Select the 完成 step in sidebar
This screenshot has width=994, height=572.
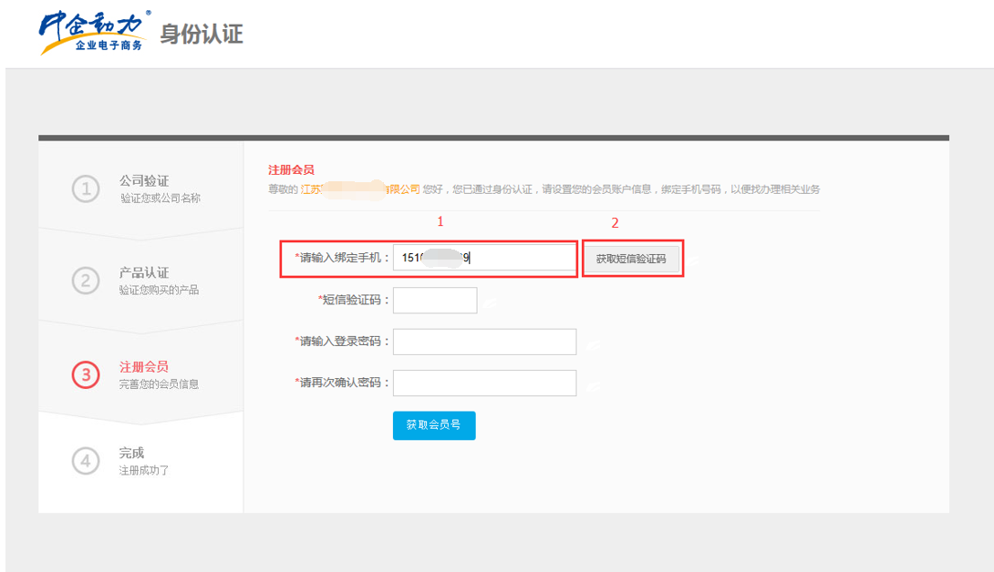click(131, 453)
